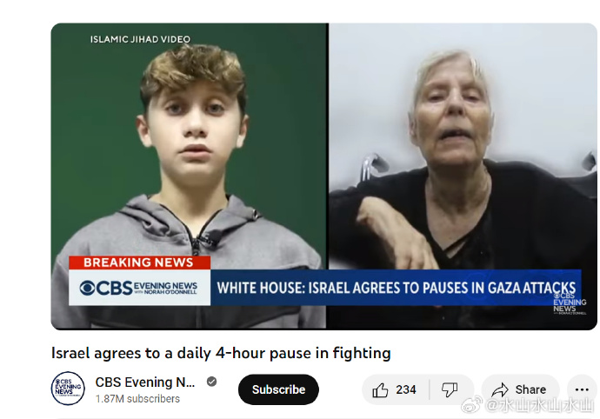600x419 pixels.
Task: Click the White House headline ticker
Action: (396, 288)
